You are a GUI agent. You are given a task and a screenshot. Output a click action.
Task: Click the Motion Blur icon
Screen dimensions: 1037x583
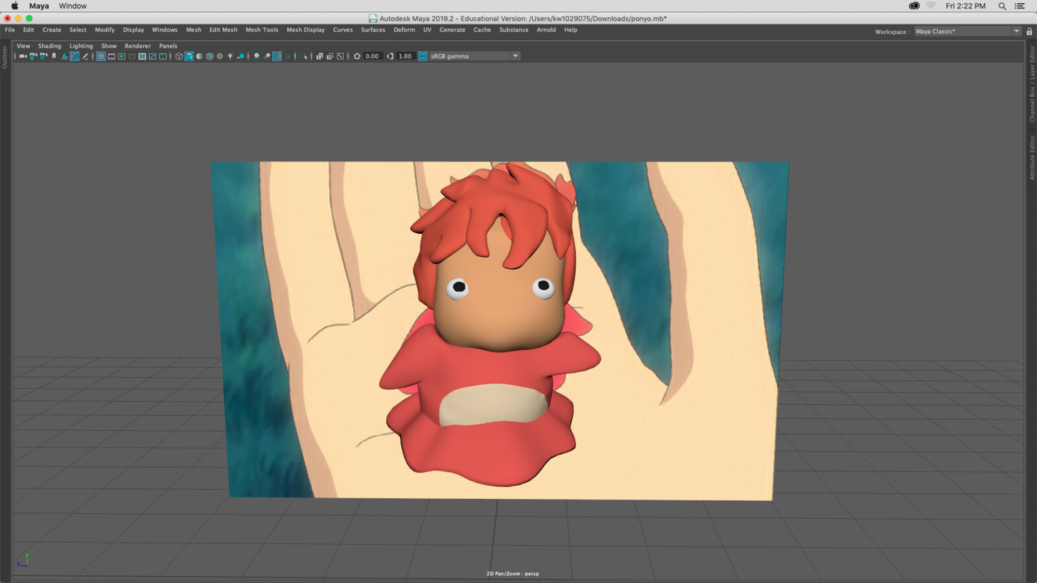click(x=267, y=56)
